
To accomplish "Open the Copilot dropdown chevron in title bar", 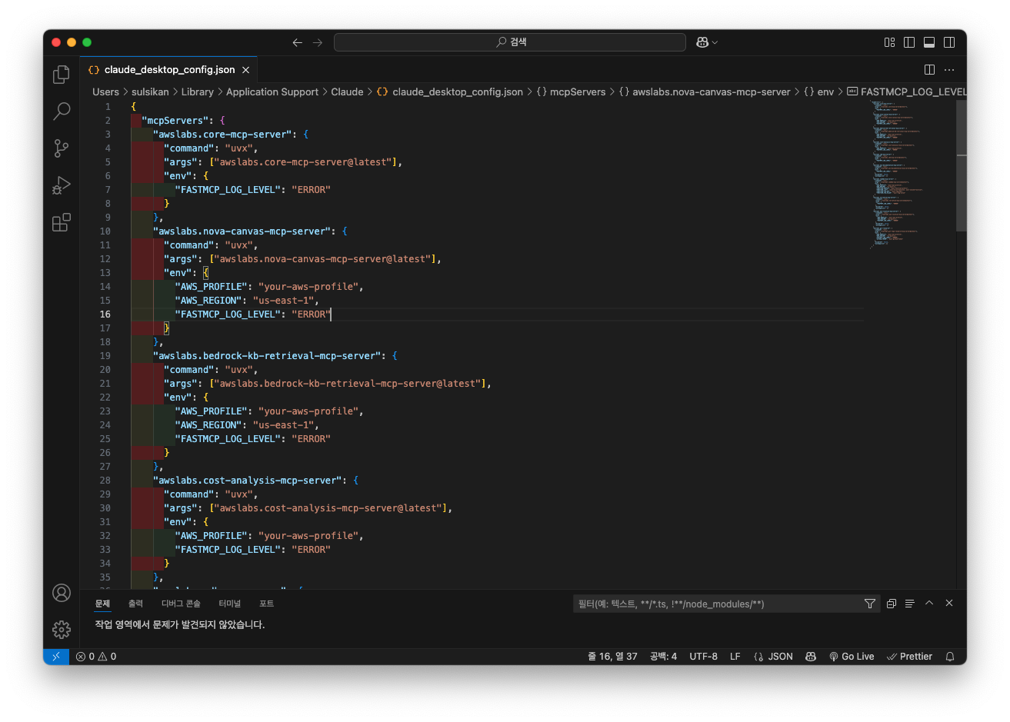I will (x=715, y=42).
